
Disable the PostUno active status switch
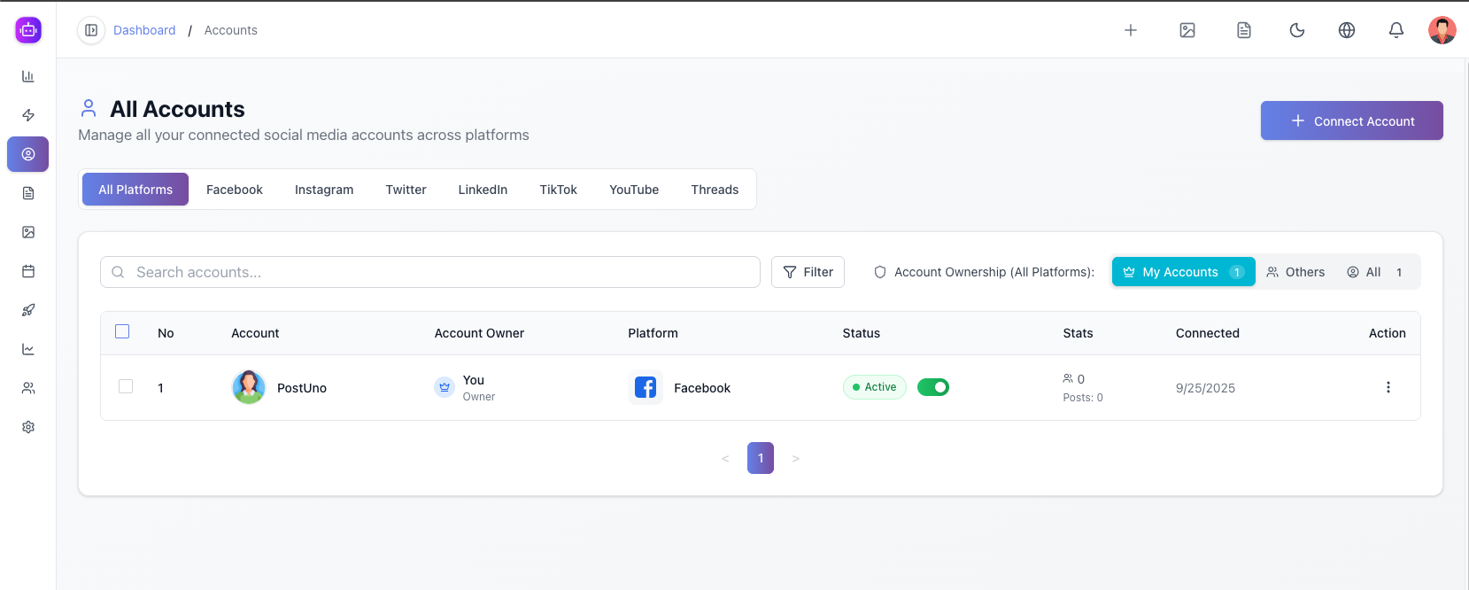point(932,387)
